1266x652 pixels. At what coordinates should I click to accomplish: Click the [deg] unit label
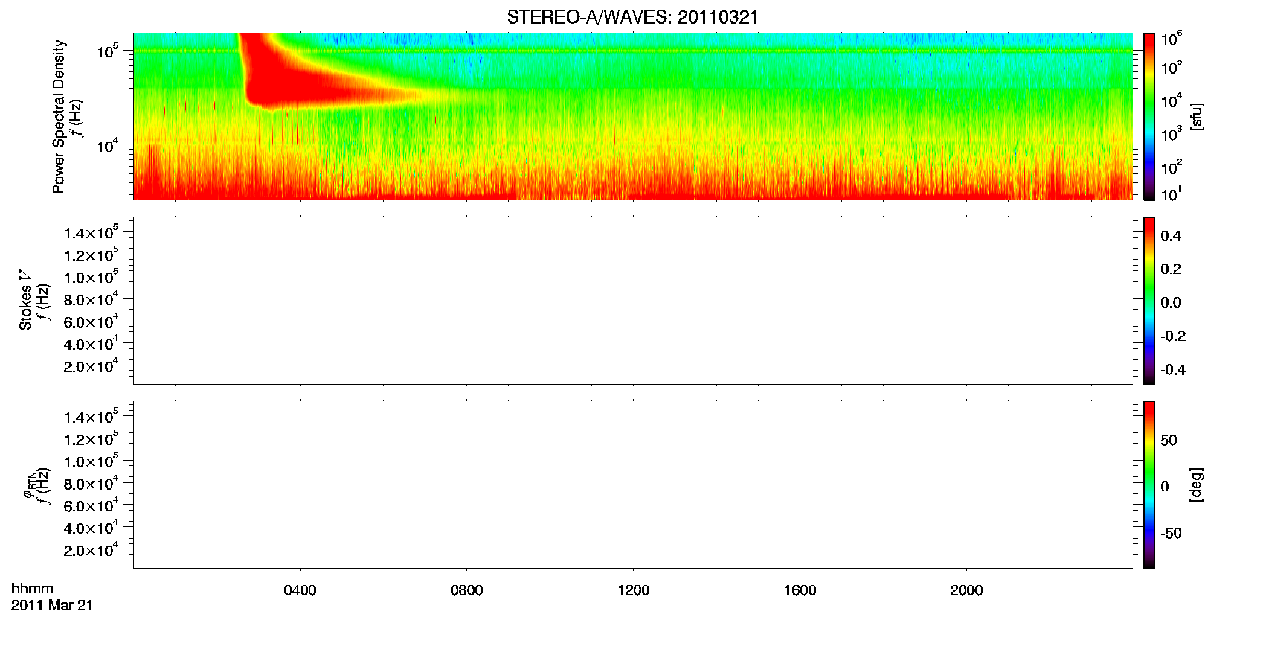[x=1197, y=485]
